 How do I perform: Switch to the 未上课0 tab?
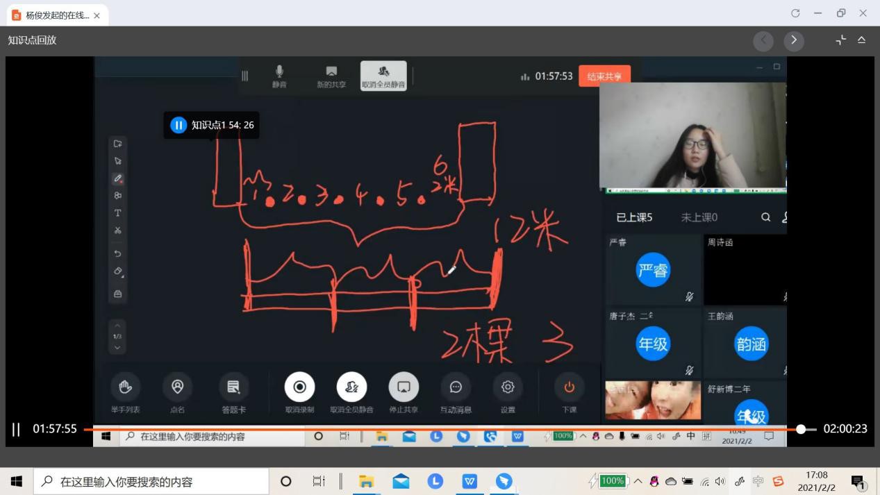(699, 217)
